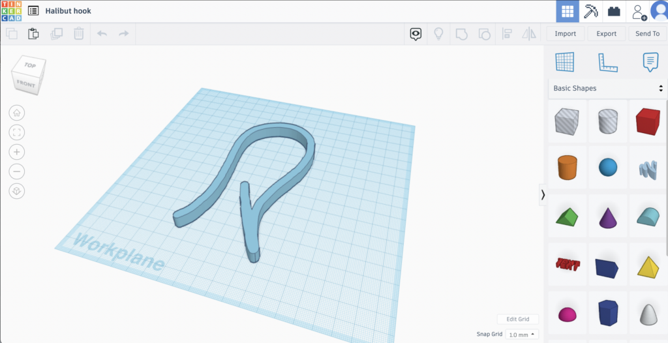The width and height of the screenshot is (668, 343).
Task: Click the view cube FRONT face
Action: [x=25, y=84]
